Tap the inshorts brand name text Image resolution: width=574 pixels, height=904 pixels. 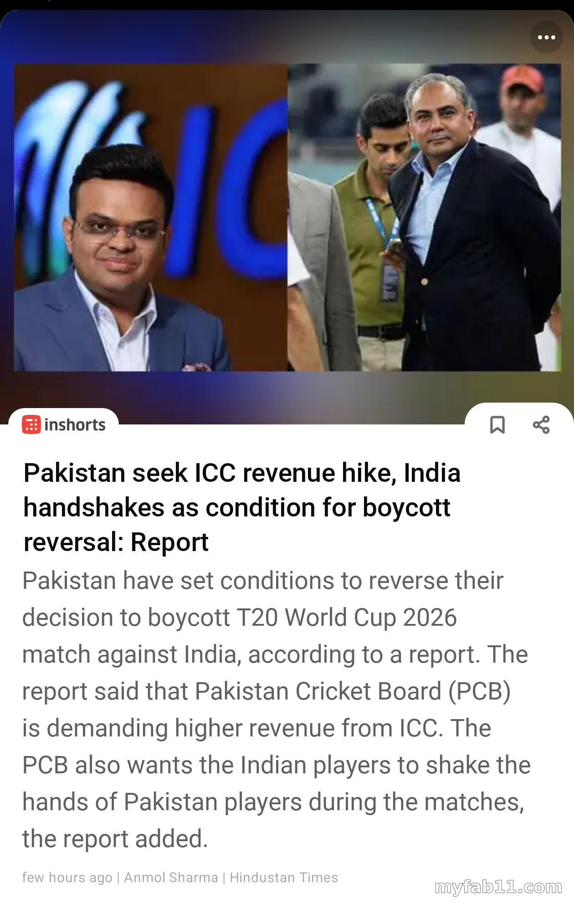point(75,424)
